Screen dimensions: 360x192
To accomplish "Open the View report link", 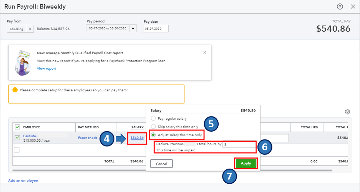I will coord(46,69).
